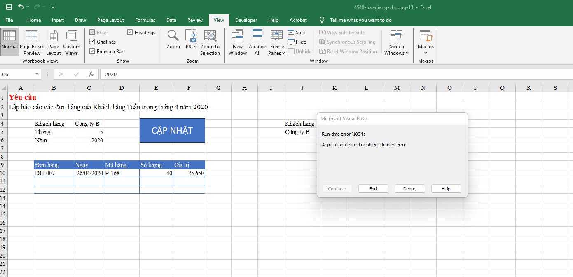The height and width of the screenshot is (277, 573).
Task: Open Page Break Preview view
Action: pos(32,42)
